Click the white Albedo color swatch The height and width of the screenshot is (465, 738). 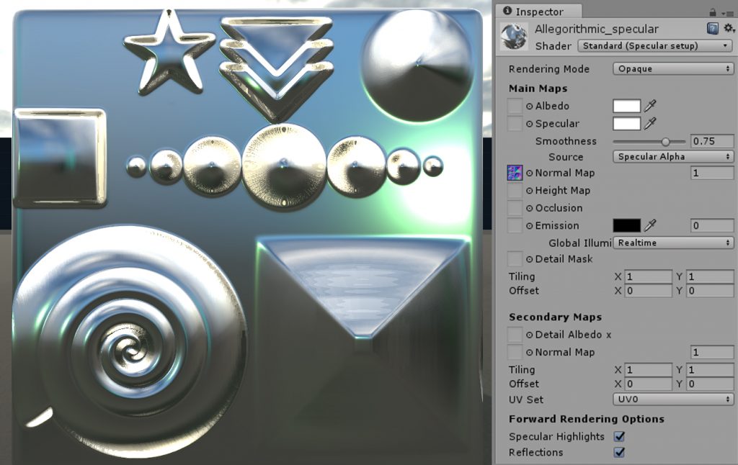627,106
